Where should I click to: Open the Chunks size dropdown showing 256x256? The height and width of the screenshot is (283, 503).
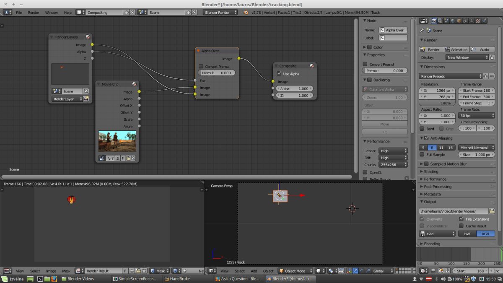point(393,165)
